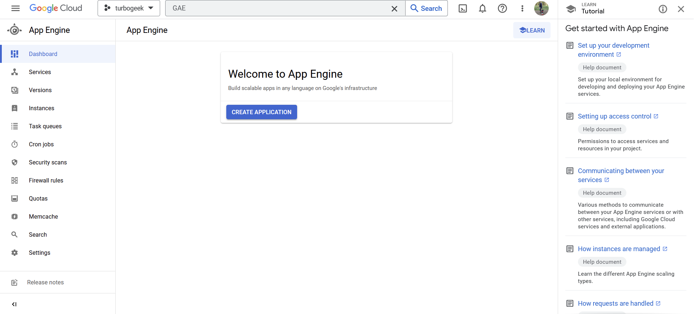The width and height of the screenshot is (694, 314).
Task: Click the Settings gear icon
Action: point(14,253)
